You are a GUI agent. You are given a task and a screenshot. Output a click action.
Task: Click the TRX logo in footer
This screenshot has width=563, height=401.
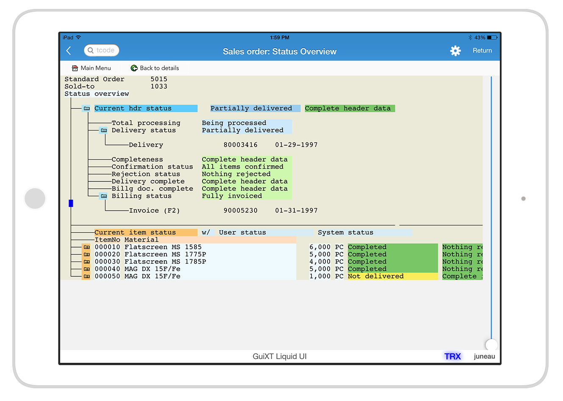452,356
